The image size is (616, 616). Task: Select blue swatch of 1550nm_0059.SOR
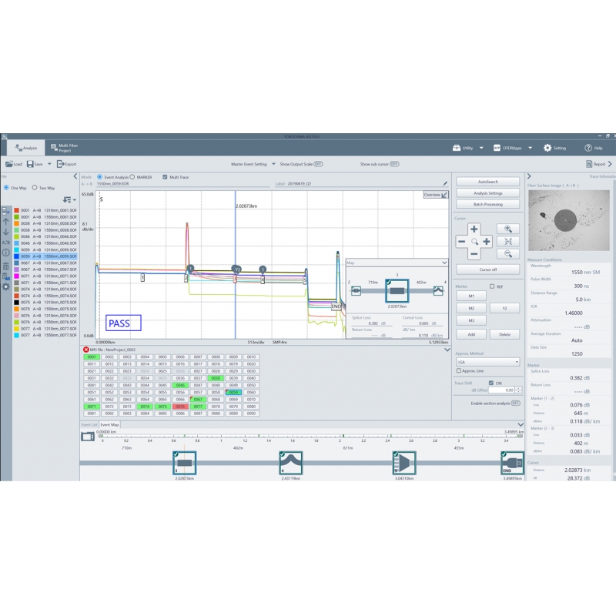[x=16, y=256]
